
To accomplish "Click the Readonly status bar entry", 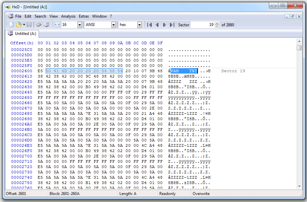I will [167, 194].
